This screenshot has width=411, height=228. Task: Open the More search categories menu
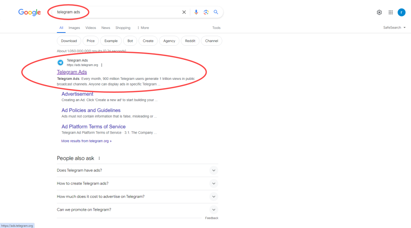[x=143, y=28]
